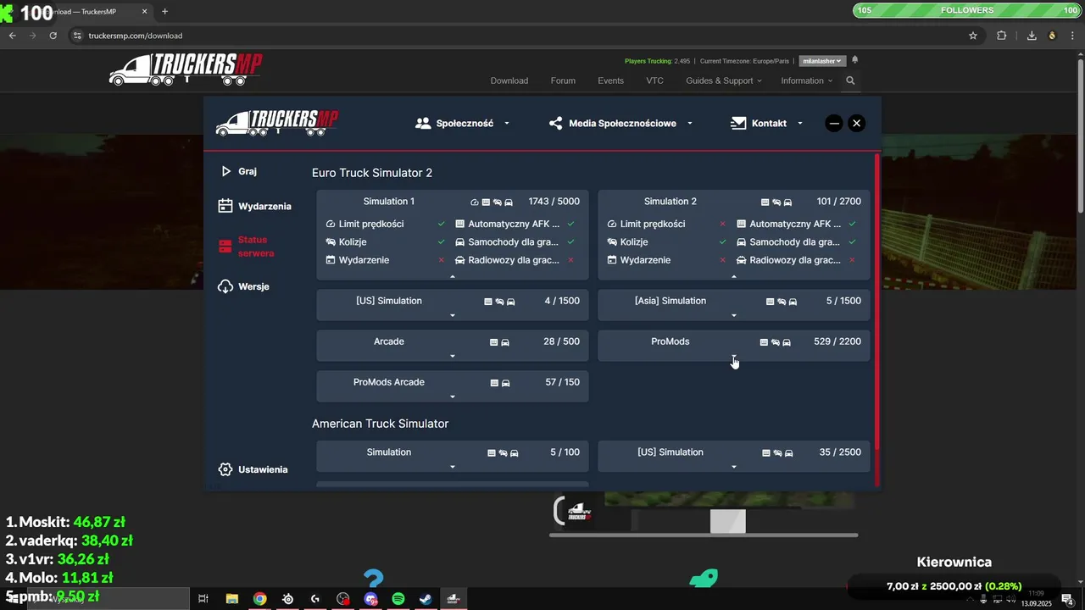This screenshot has height=610, width=1085.
Task: Click the Społeczność people icon
Action: pyautogui.click(x=423, y=123)
